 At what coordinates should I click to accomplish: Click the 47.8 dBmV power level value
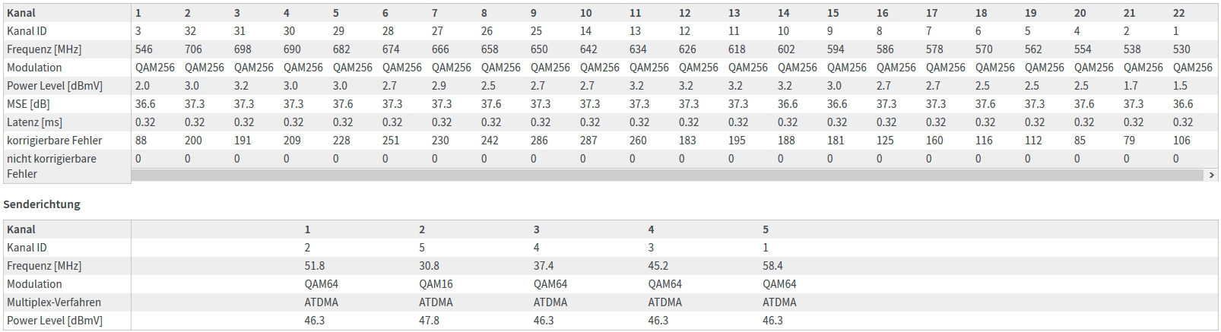(x=429, y=321)
